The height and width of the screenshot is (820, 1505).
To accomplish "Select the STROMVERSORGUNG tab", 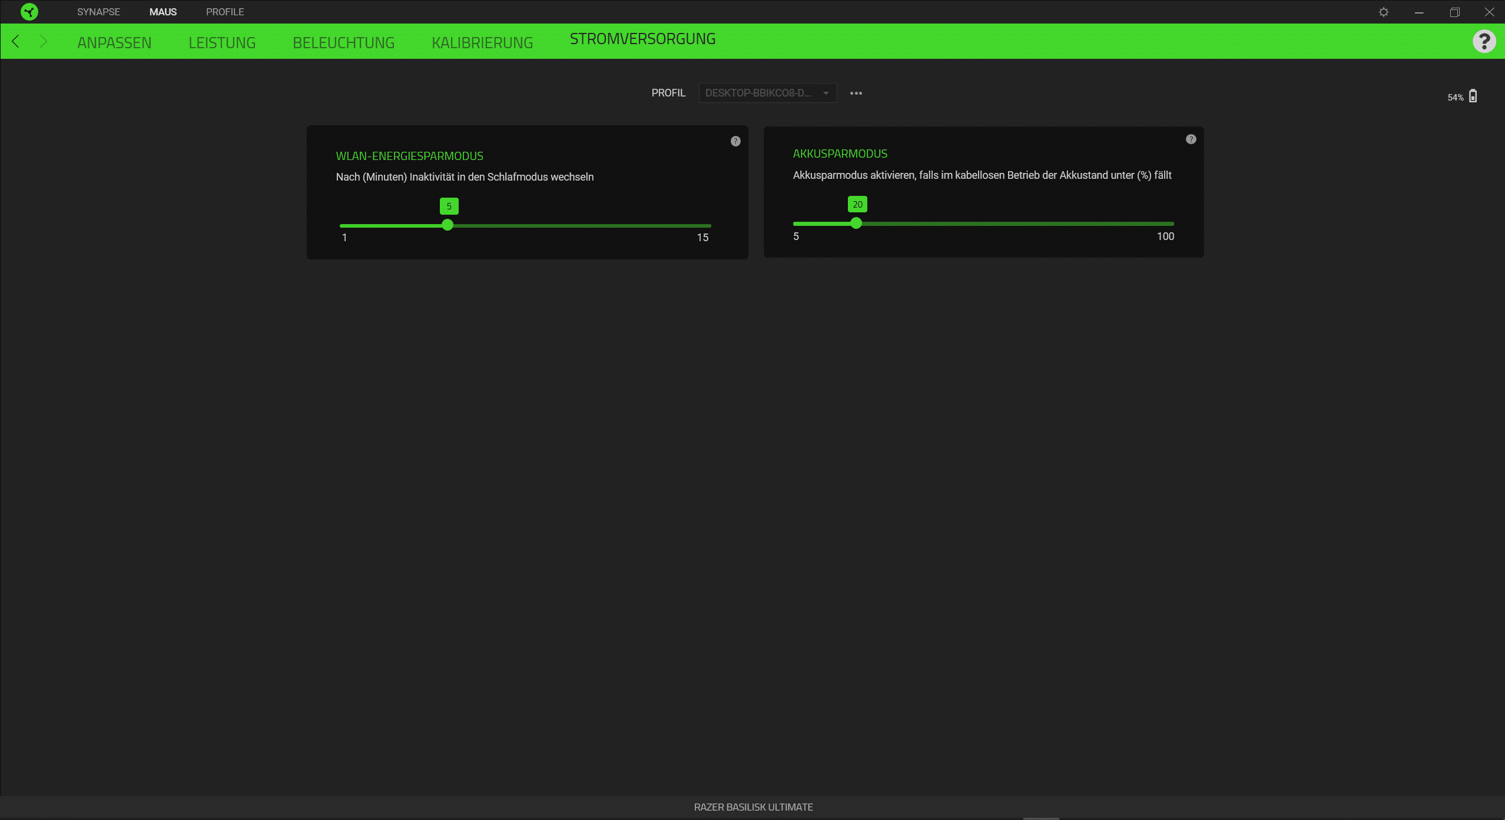I will coord(642,39).
